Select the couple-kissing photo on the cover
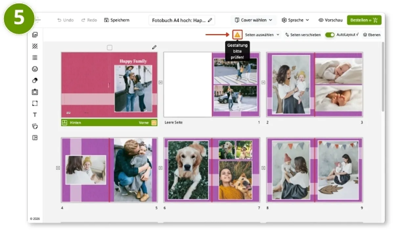The height and width of the screenshot is (230, 394). pyautogui.click(x=133, y=88)
